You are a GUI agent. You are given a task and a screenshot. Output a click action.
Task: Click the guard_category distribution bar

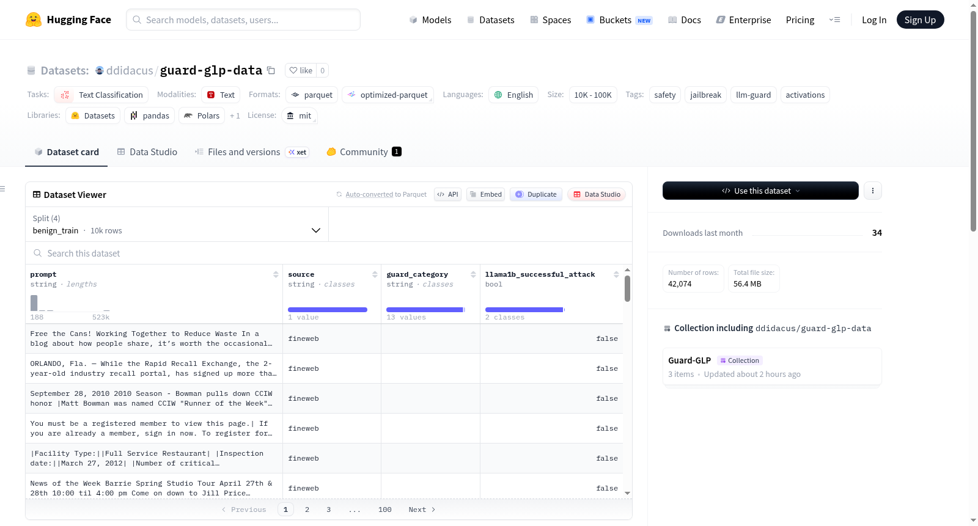coord(425,310)
